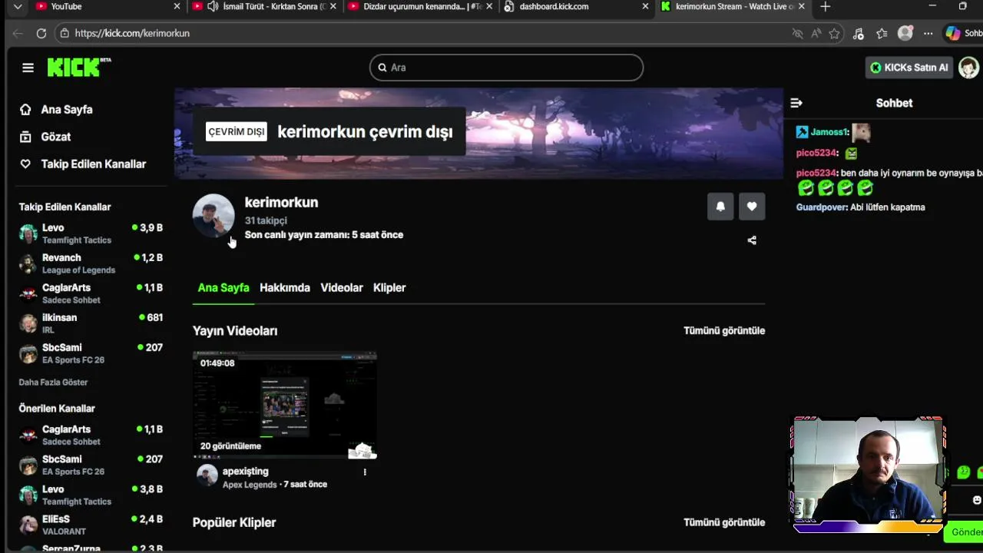
Task: Open the Videolar tab
Action: point(342,288)
